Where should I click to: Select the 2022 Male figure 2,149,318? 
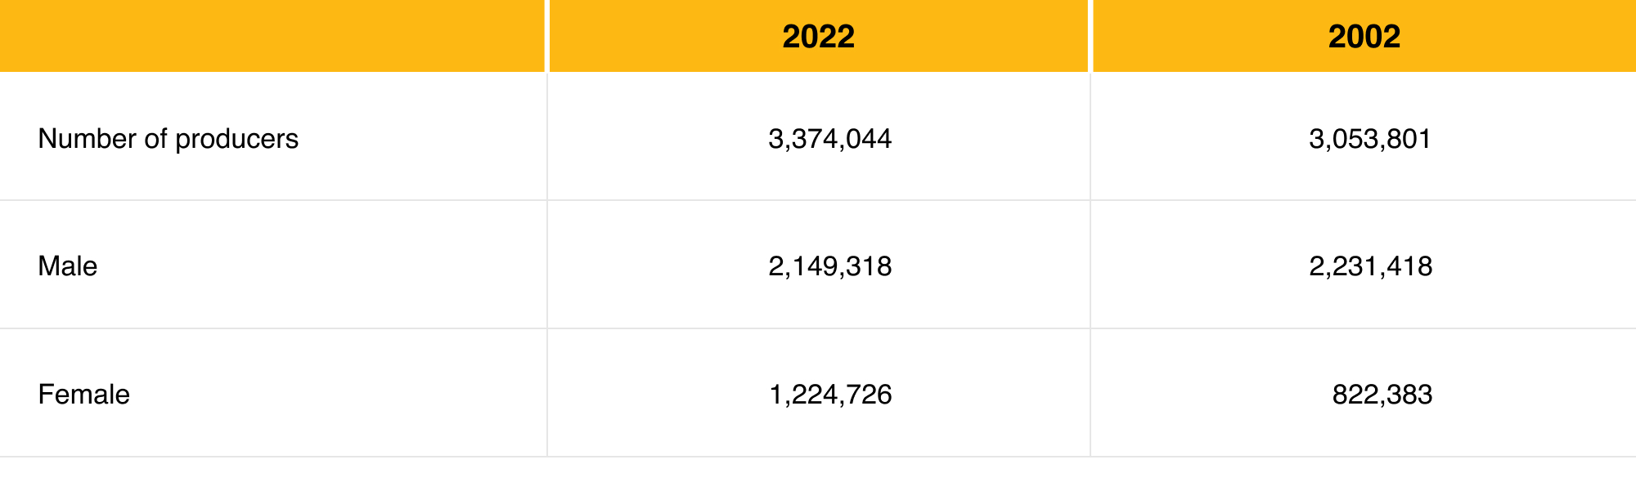[x=829, y=266]
